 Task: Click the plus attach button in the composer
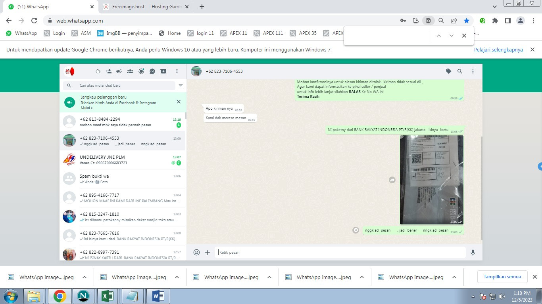(208, 252)
